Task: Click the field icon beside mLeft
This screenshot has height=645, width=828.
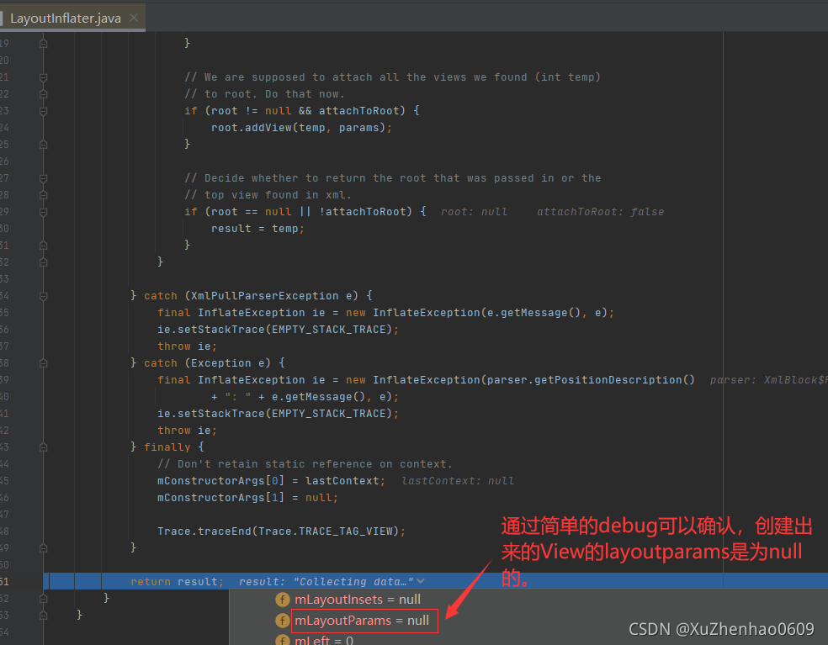Action: pyautogui.click(x=283, y=640)
